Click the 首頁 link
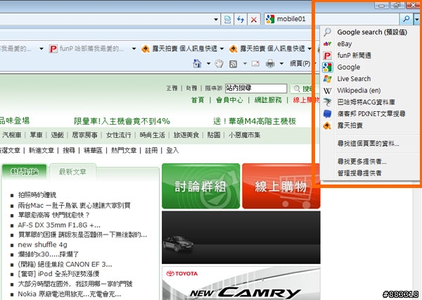Viewport: 422px width, 300px height. 198,100
